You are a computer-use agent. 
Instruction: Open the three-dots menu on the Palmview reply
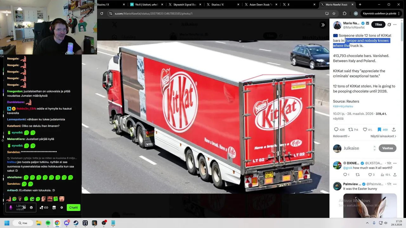(x=395, y=184)
